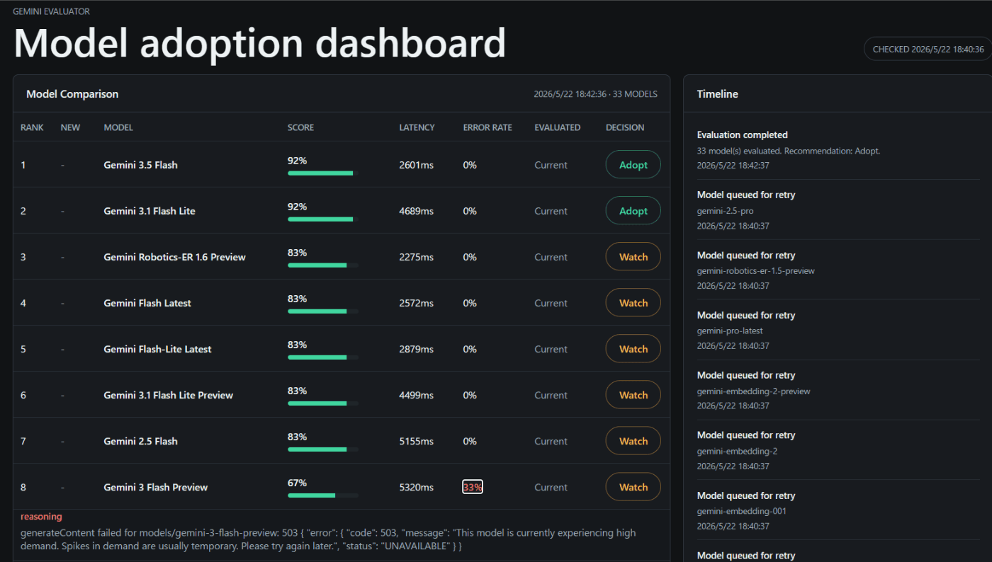
Task: Click the score bar for Gemini 3.5 Flash
Action: [x=323, y=173]
